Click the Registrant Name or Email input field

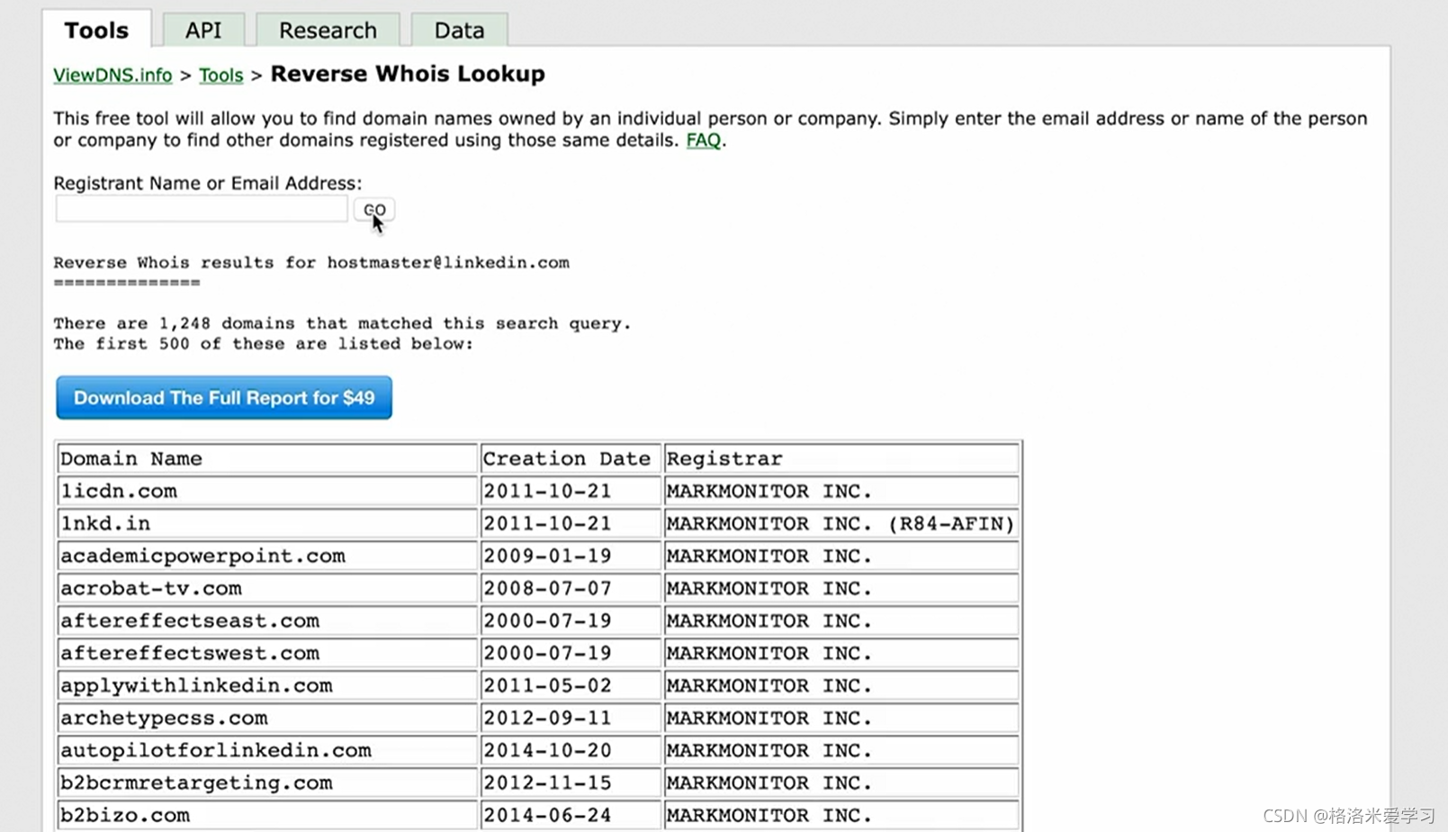[202, 209]
